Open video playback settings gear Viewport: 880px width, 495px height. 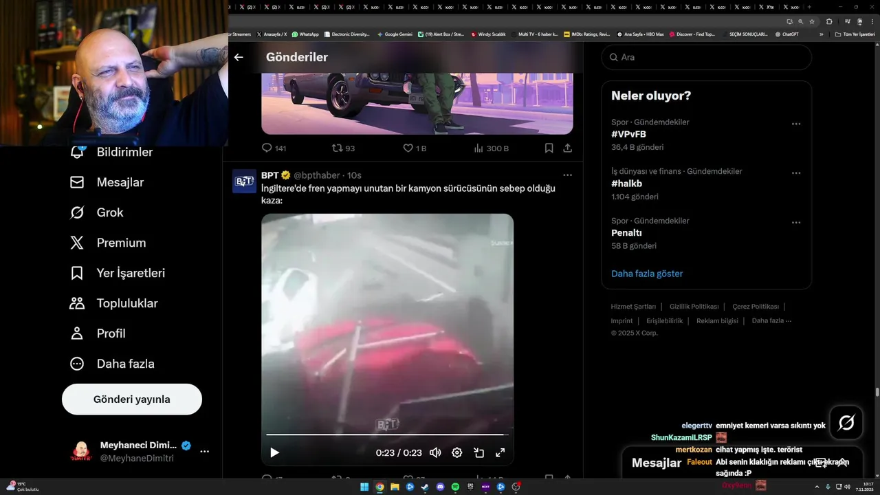(456, 452)
